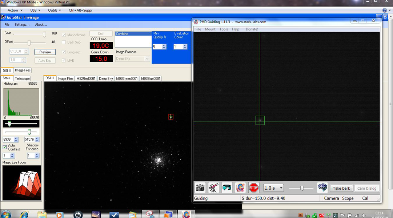Toggle the Auto Contrast checkbox
The width and height of the screenshot is (393, 218).
tap(5, 147)
